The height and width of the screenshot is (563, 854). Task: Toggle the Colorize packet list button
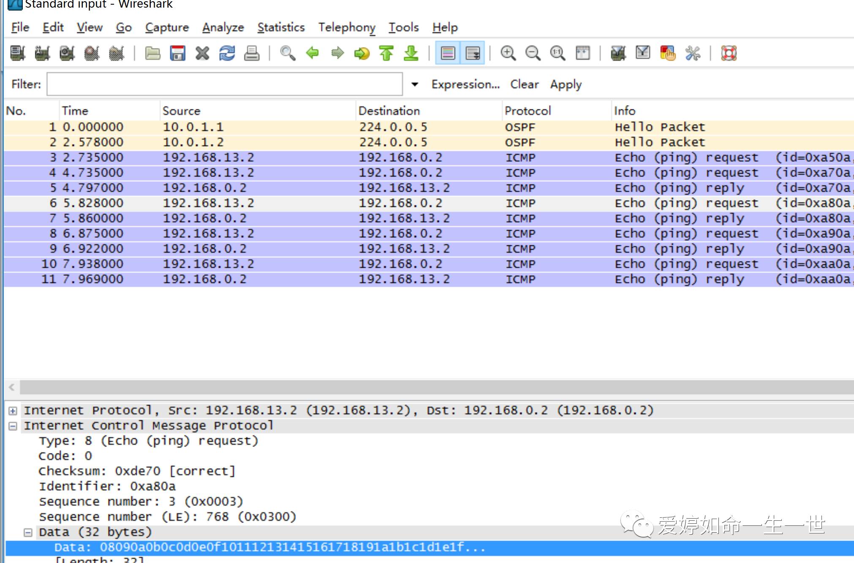pyautogui.click(x=448, y=54)
